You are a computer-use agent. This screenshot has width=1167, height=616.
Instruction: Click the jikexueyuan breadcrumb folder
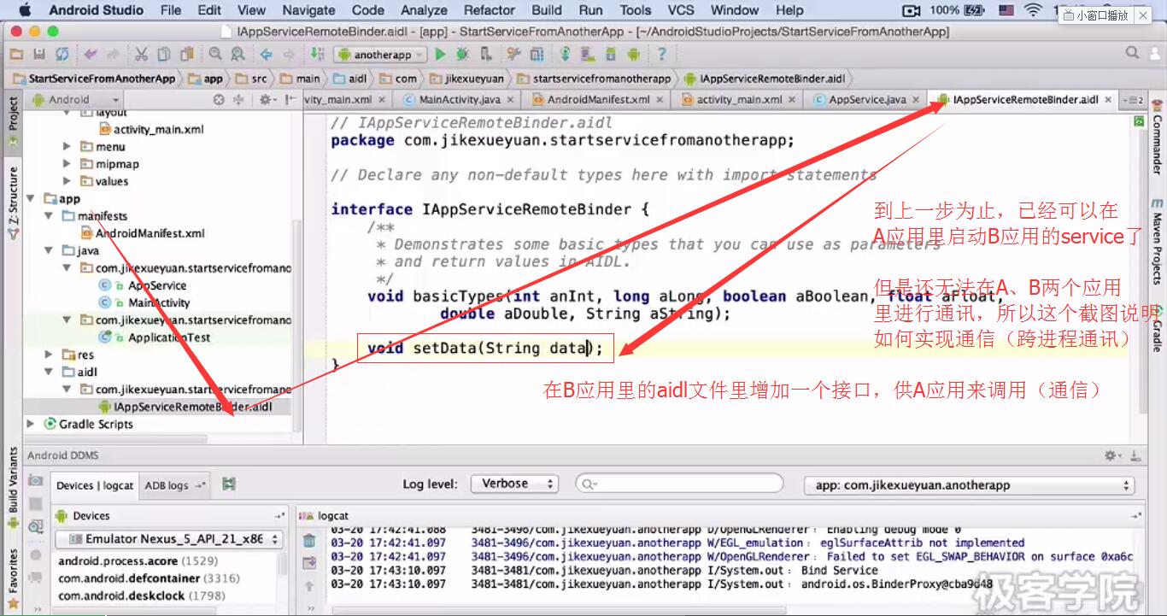pos(468,79)
